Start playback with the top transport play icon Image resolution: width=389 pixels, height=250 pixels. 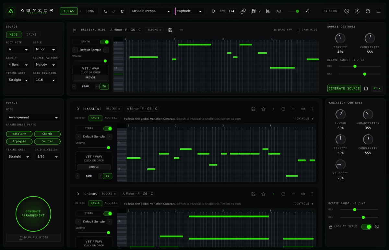coord(214,11)
